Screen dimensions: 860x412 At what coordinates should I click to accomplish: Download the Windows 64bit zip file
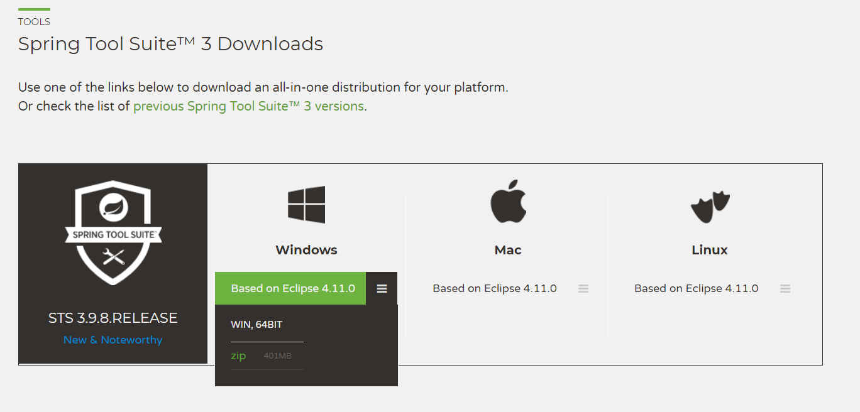pos(238,356)
